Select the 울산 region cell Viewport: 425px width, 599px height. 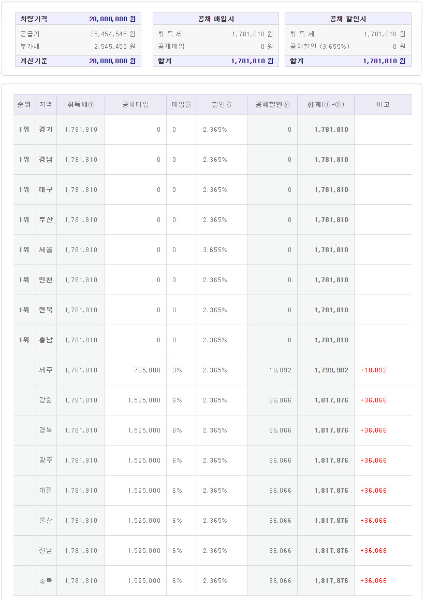coord(46,521)
